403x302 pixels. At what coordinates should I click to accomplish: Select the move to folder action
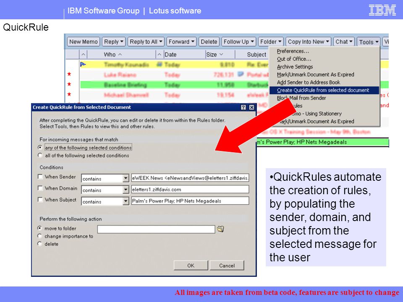(39, 228)
